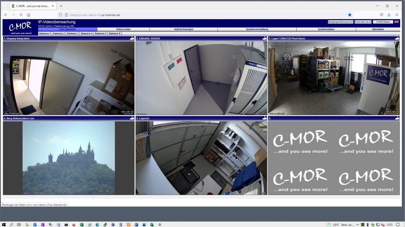Screen dimensions: 405x227
Task: Open the C-MOR-Stream button
Action: click(383, 22)
